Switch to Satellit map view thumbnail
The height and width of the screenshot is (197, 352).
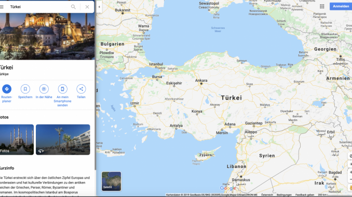111,181
